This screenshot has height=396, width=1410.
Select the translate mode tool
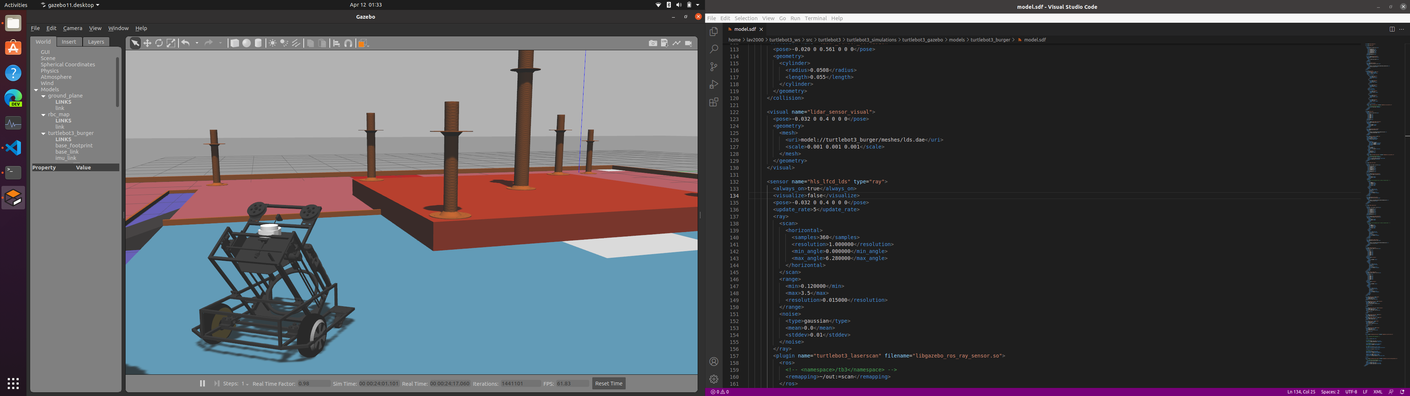[x=147, y=43]
